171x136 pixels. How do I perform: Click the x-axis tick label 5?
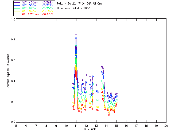point(16,126)
